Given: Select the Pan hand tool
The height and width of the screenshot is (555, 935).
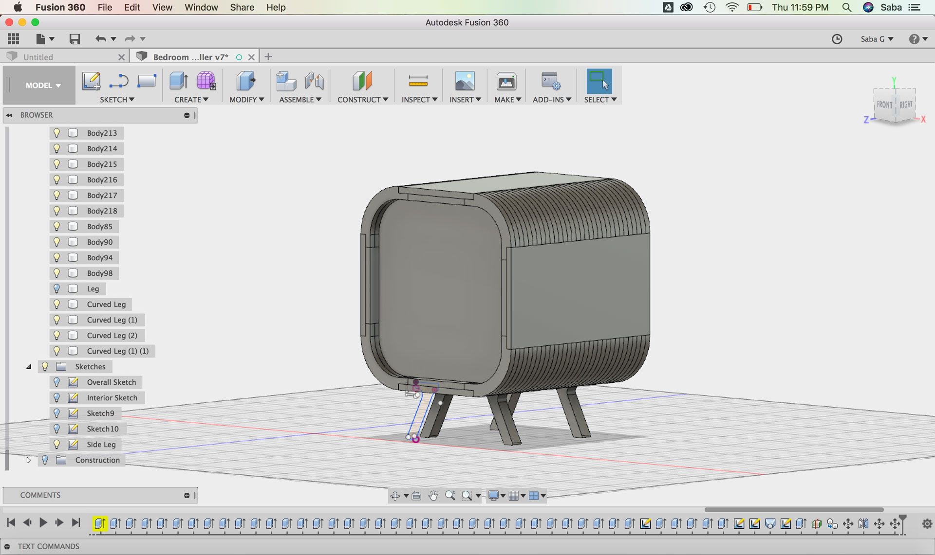Looking at the screenshot, I should tap(433, 496).
